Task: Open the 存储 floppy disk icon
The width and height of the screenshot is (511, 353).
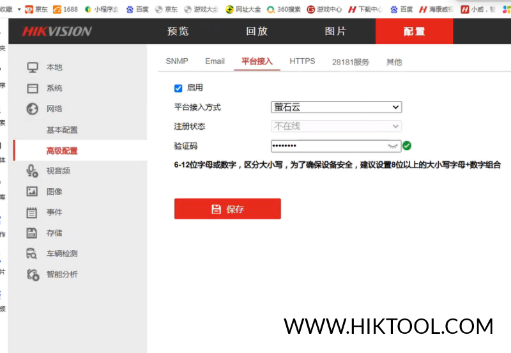Action: [x=31, y=233]
